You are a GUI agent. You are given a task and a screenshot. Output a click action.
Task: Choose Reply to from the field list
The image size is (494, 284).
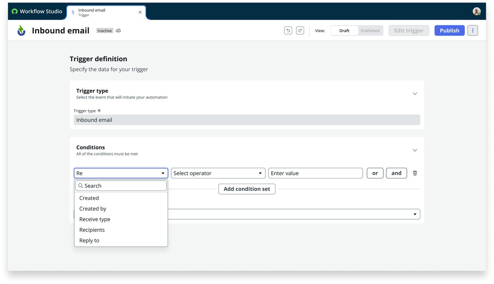click(x=121, y=240)
